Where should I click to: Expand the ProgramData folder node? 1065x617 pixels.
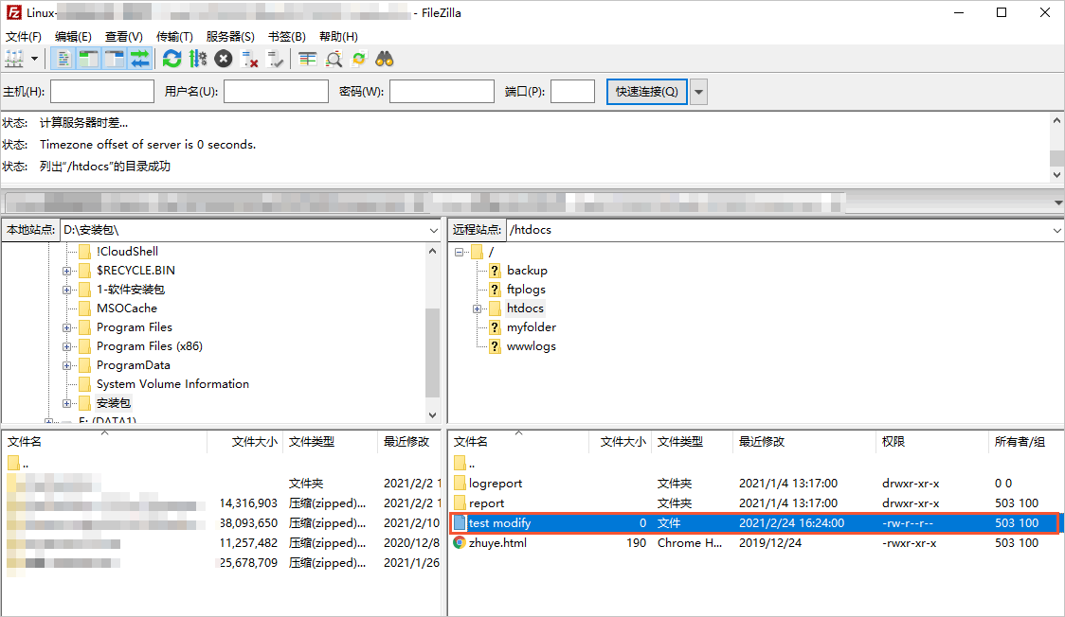pos(66,365)
